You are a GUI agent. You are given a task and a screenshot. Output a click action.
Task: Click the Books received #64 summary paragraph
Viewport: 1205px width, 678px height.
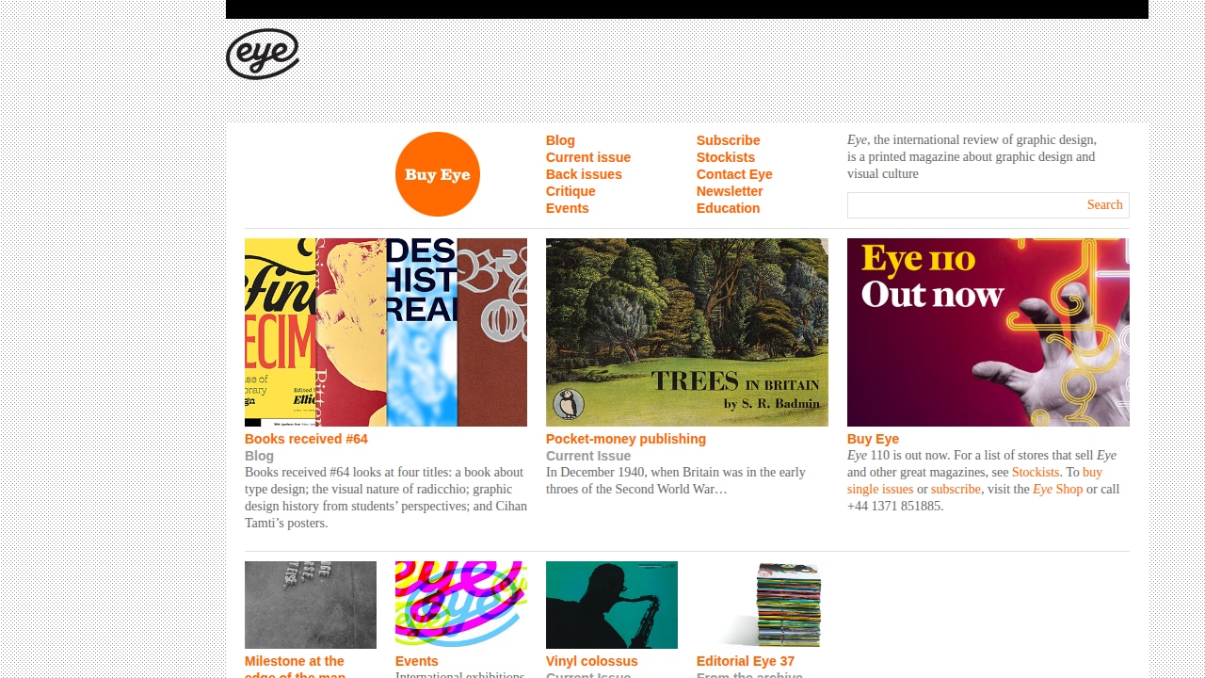pyautogui.click(x=386, y=498)
